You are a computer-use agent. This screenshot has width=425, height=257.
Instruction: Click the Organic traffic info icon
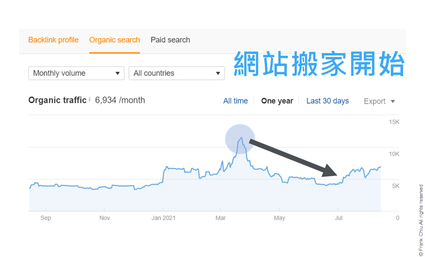pos(90,99)
